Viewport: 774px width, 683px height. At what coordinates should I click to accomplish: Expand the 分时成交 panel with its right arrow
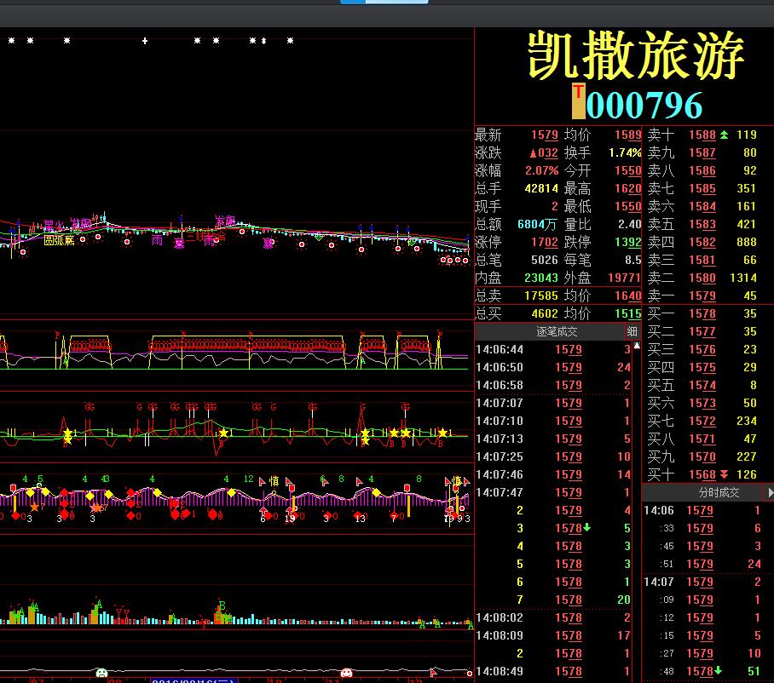coord(770,492)
